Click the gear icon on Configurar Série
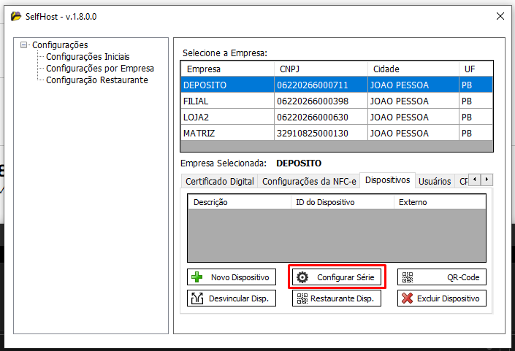The width and height of the screenshot is (515, 351). click(x=302, y=277)
